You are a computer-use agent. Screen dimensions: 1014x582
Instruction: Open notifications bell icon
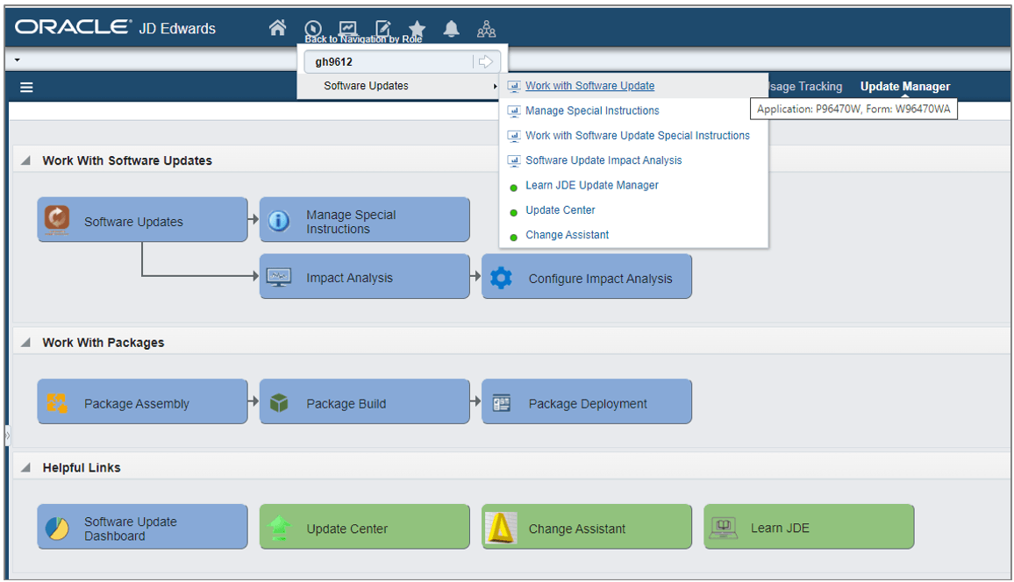[x=452, y=28]
